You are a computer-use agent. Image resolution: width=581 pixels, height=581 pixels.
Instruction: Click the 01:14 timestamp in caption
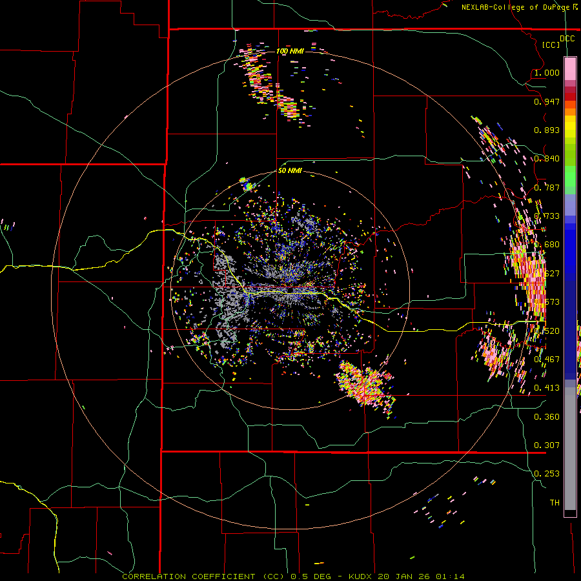click(450, 576)
